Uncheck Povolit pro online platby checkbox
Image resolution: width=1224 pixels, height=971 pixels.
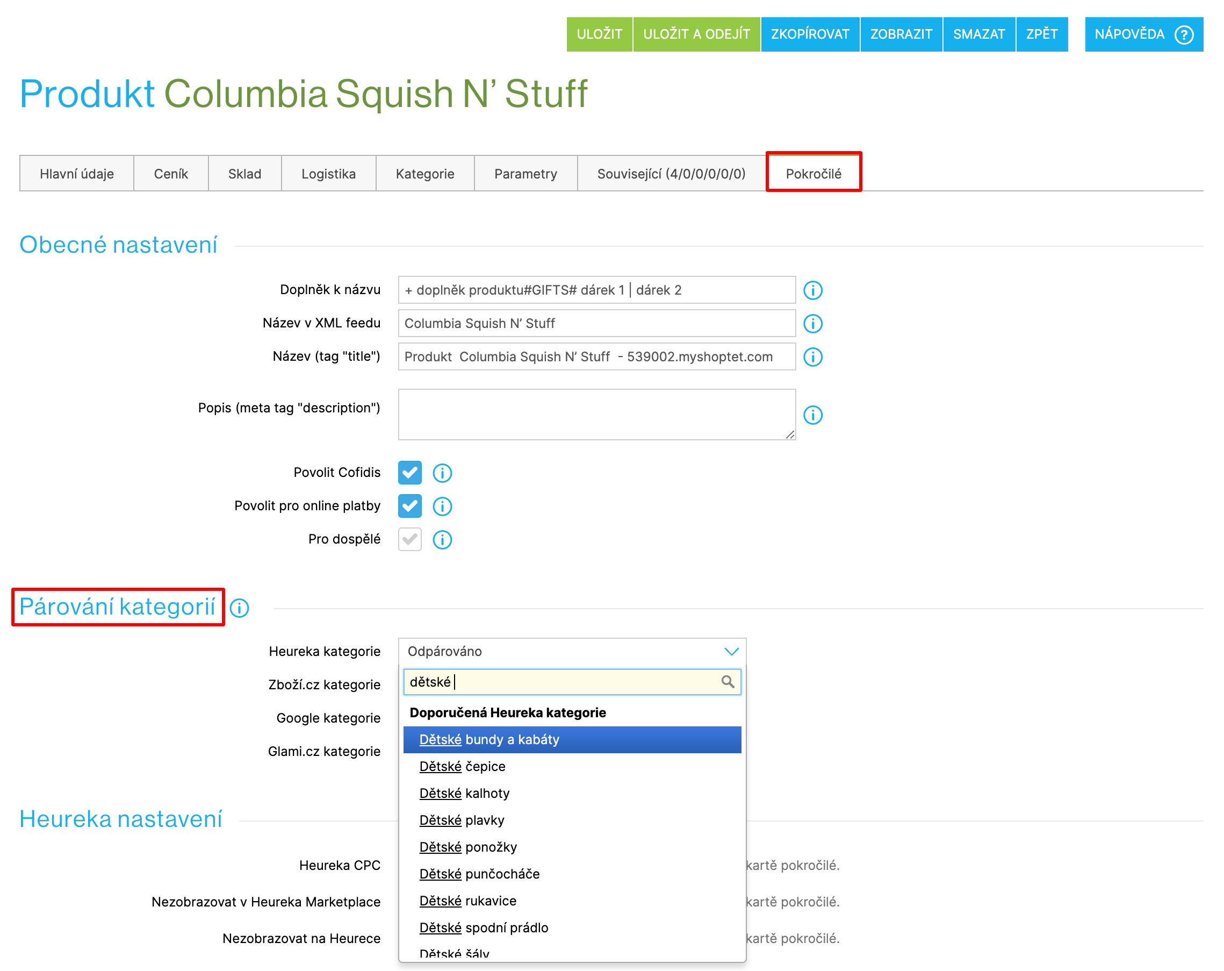click(x=409, y=506)
